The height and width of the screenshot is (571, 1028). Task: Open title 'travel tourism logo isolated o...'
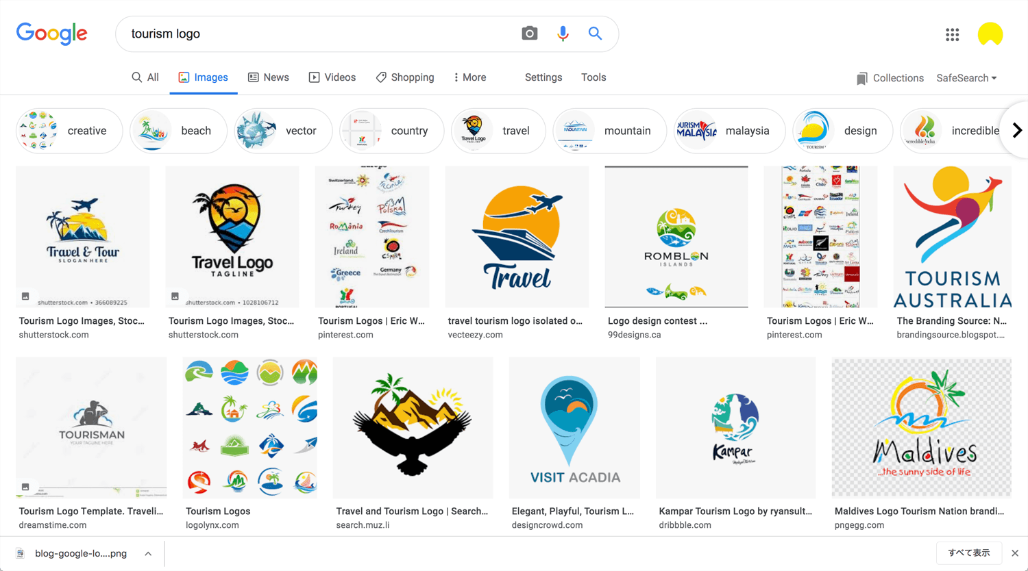(515, 320)
